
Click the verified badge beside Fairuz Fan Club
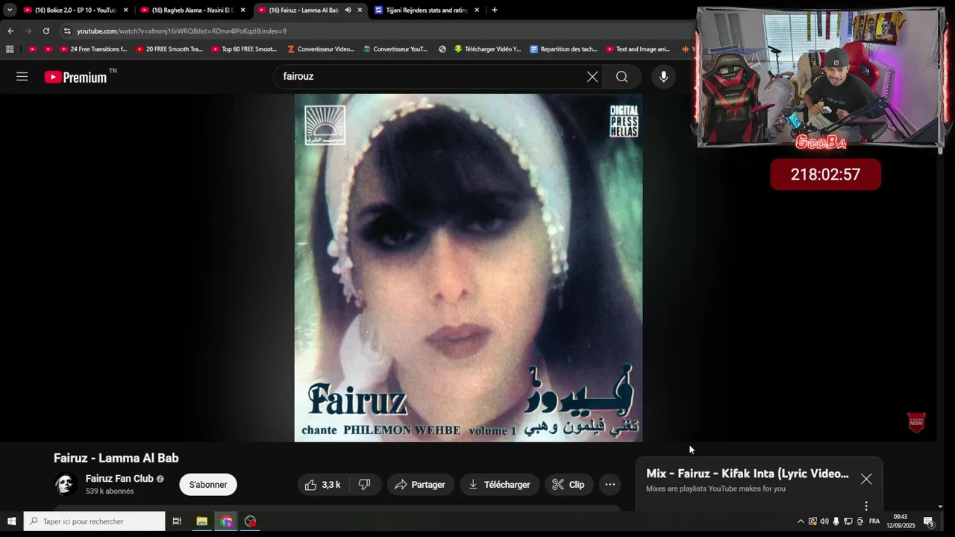160,479
